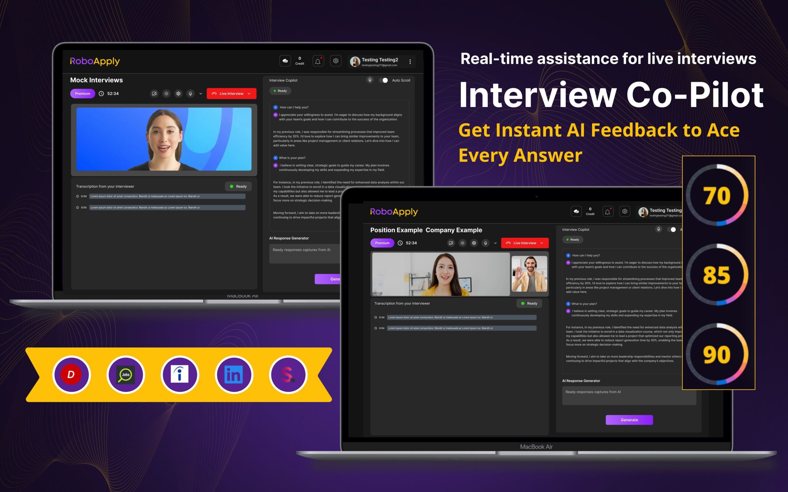Click Ready button in Position Example transcription panel
Screen dimensions: 788x492
(x=529, y=303)
